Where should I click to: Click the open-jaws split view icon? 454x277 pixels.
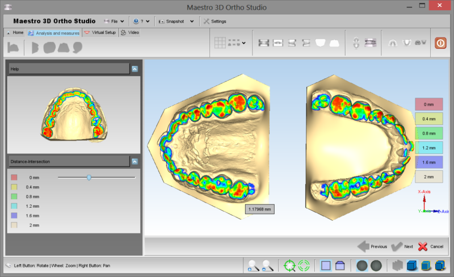(356, 43)
